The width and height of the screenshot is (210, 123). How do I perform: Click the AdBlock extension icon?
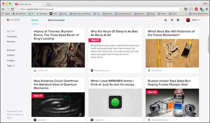pyautogui.click(x=196, y=9)
